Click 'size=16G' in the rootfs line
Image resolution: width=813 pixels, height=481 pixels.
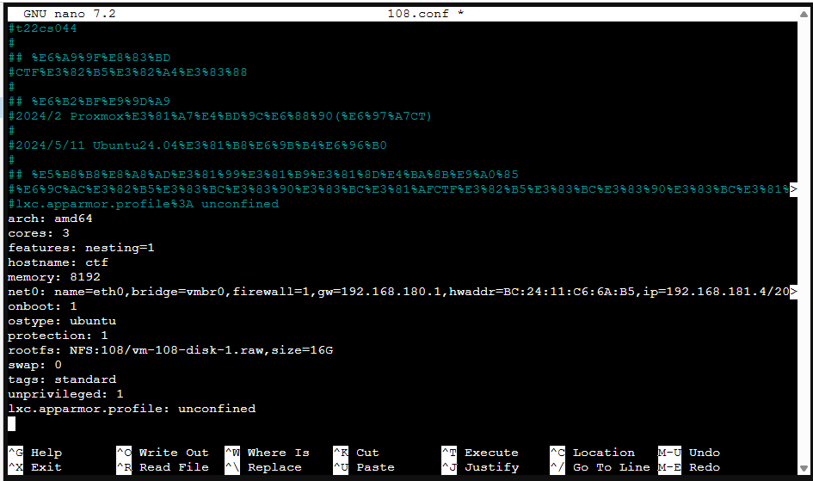click(302, 350)
